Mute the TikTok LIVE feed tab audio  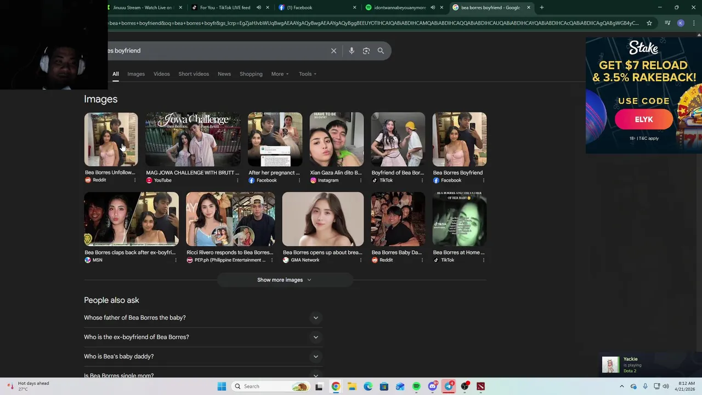pos(258,8)
